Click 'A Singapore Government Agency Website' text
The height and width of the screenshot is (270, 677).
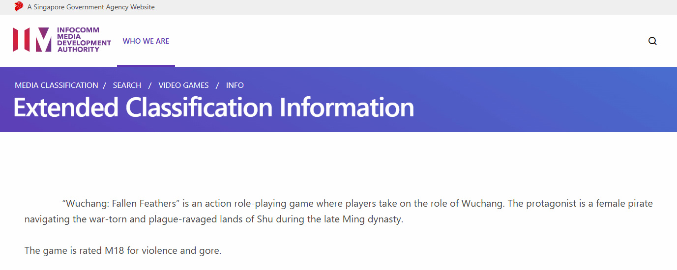pos(91,7)
